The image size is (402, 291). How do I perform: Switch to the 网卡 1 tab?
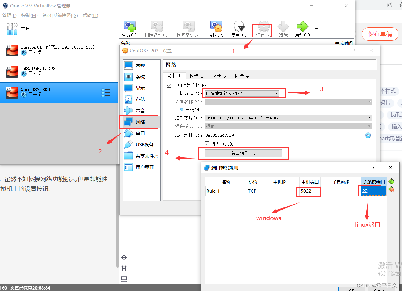click(x=174, y=76)
